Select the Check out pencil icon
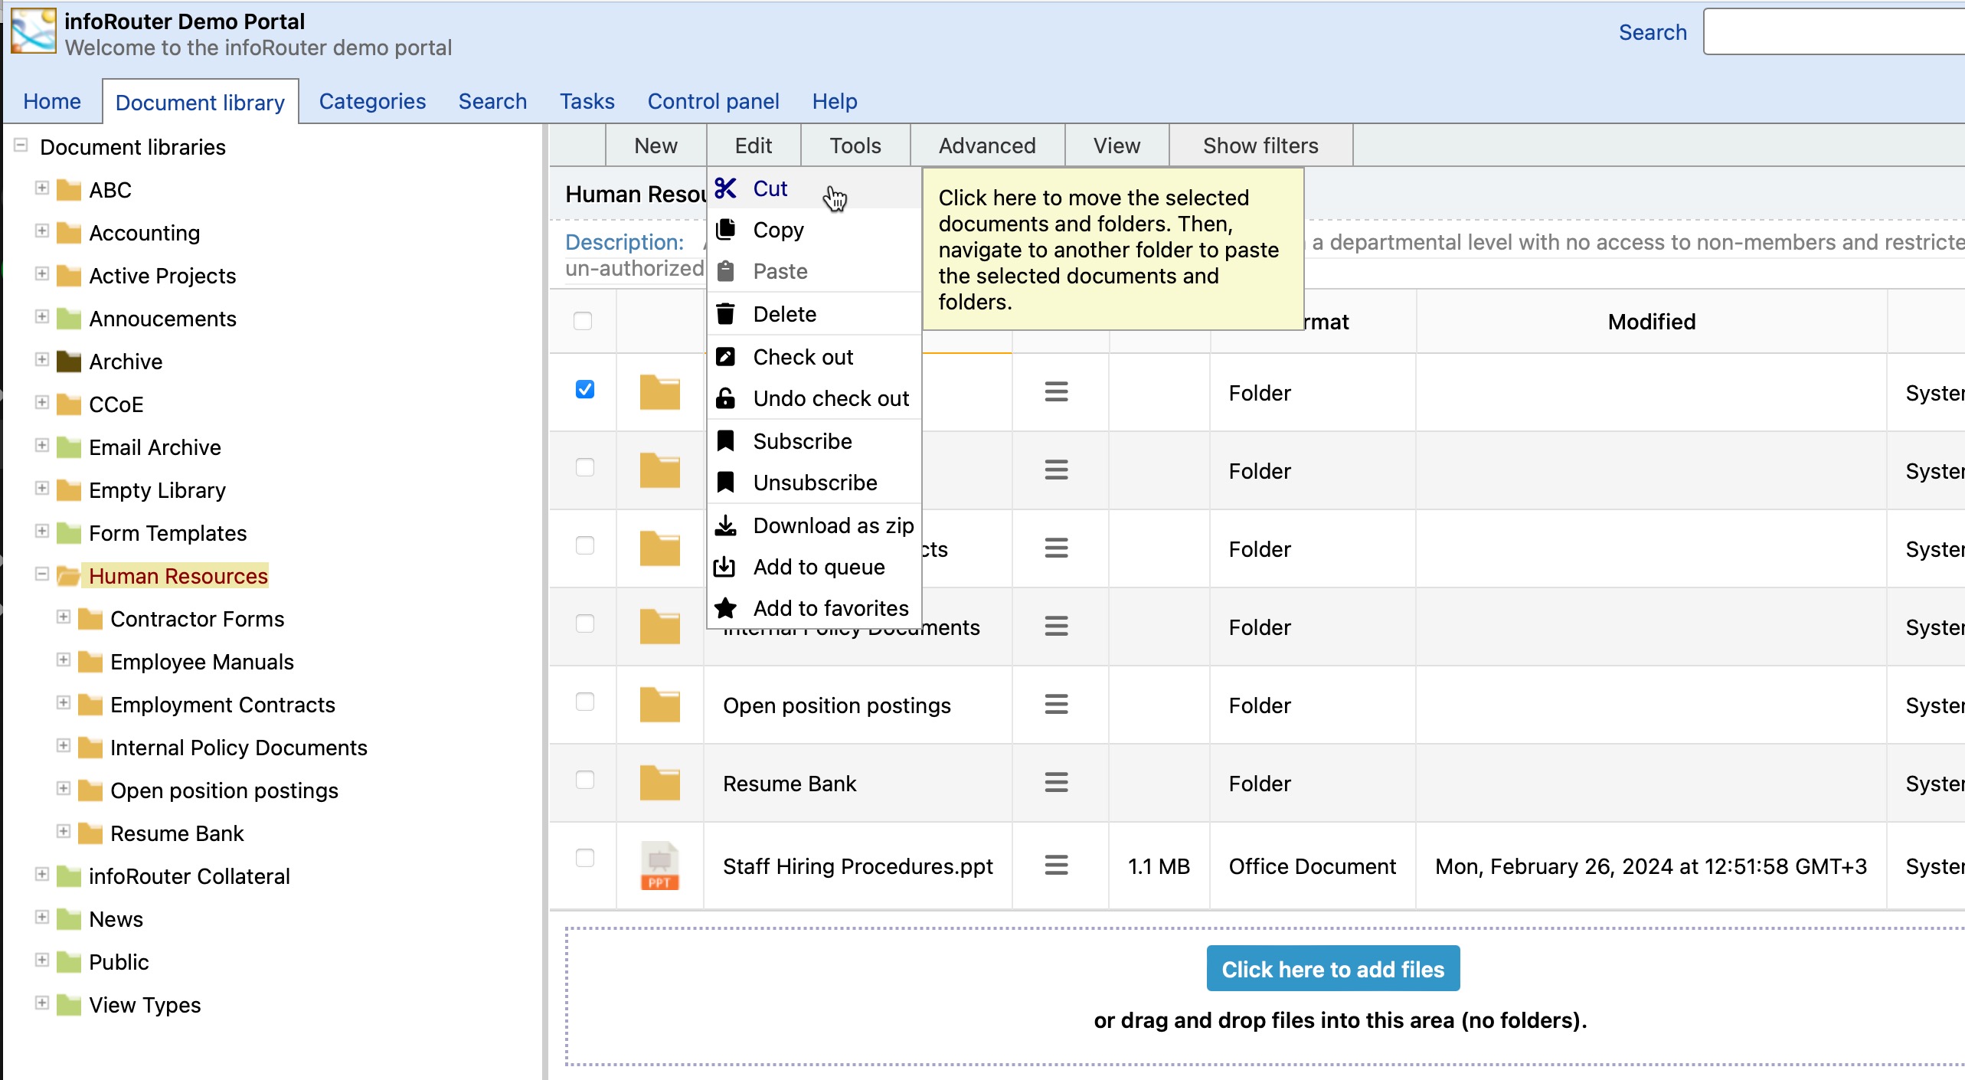This screenshot has width=1965, height=1080. (725, 355)
